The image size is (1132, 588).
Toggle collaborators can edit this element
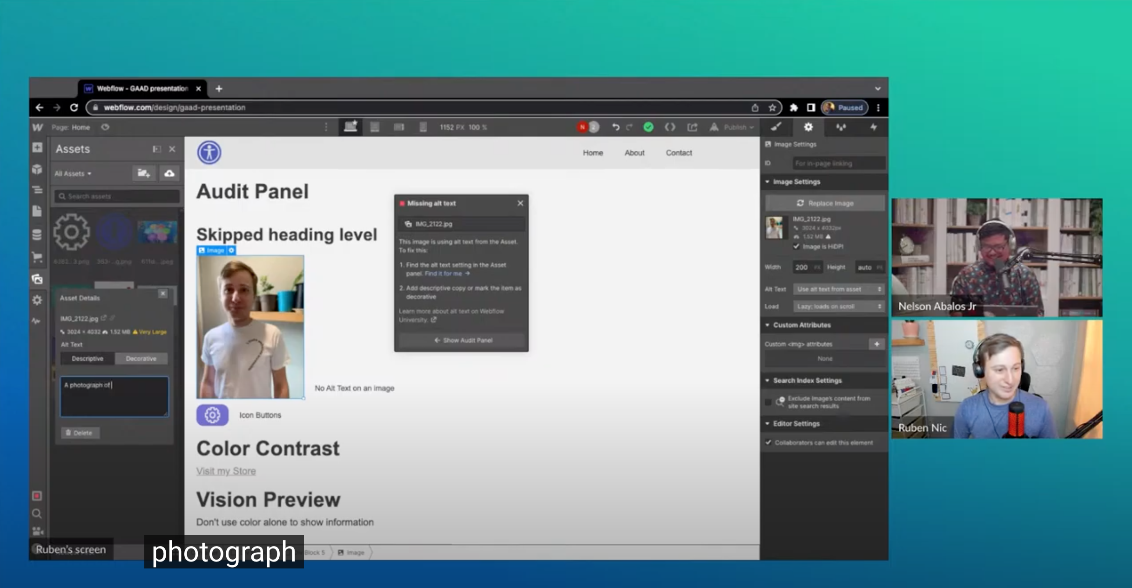coord(768,442)
